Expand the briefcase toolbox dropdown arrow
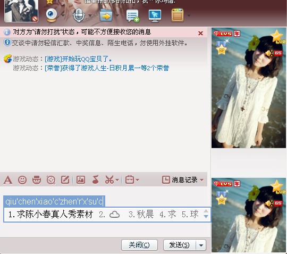287x254 pixels. point(137,180)
